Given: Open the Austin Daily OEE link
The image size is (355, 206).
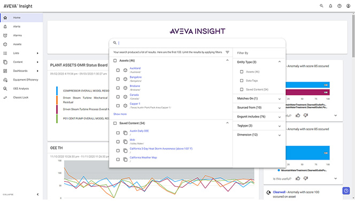Looking at the screenshot, I should coord(139,131).
